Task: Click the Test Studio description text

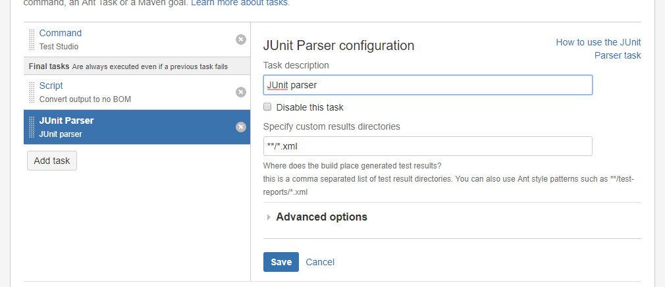Action: coord(59,47)
